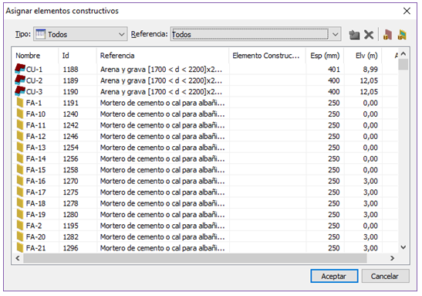This screenshot has height=296, width=422.
Task: Select the row named FA-10
Action: tap(204, 114)
